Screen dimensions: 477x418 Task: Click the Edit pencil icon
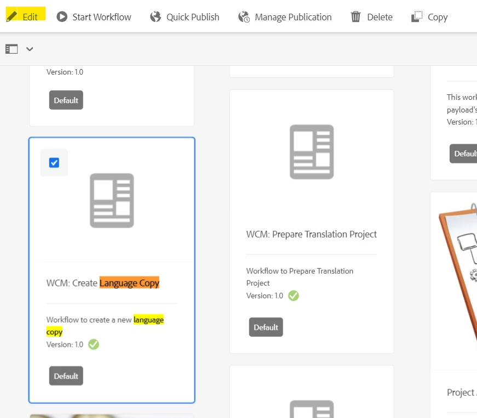click(12, 16)
